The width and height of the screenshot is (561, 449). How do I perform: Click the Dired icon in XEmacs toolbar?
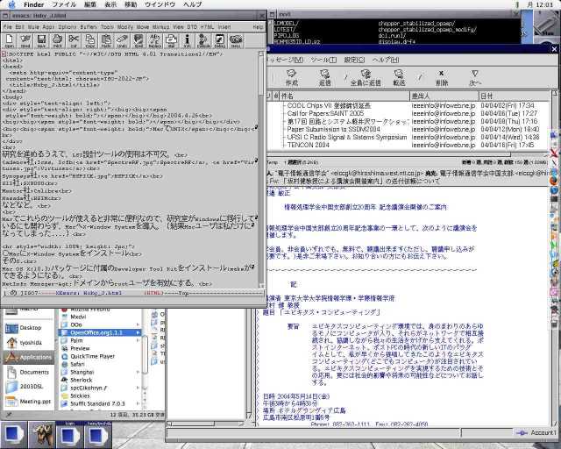25,41
